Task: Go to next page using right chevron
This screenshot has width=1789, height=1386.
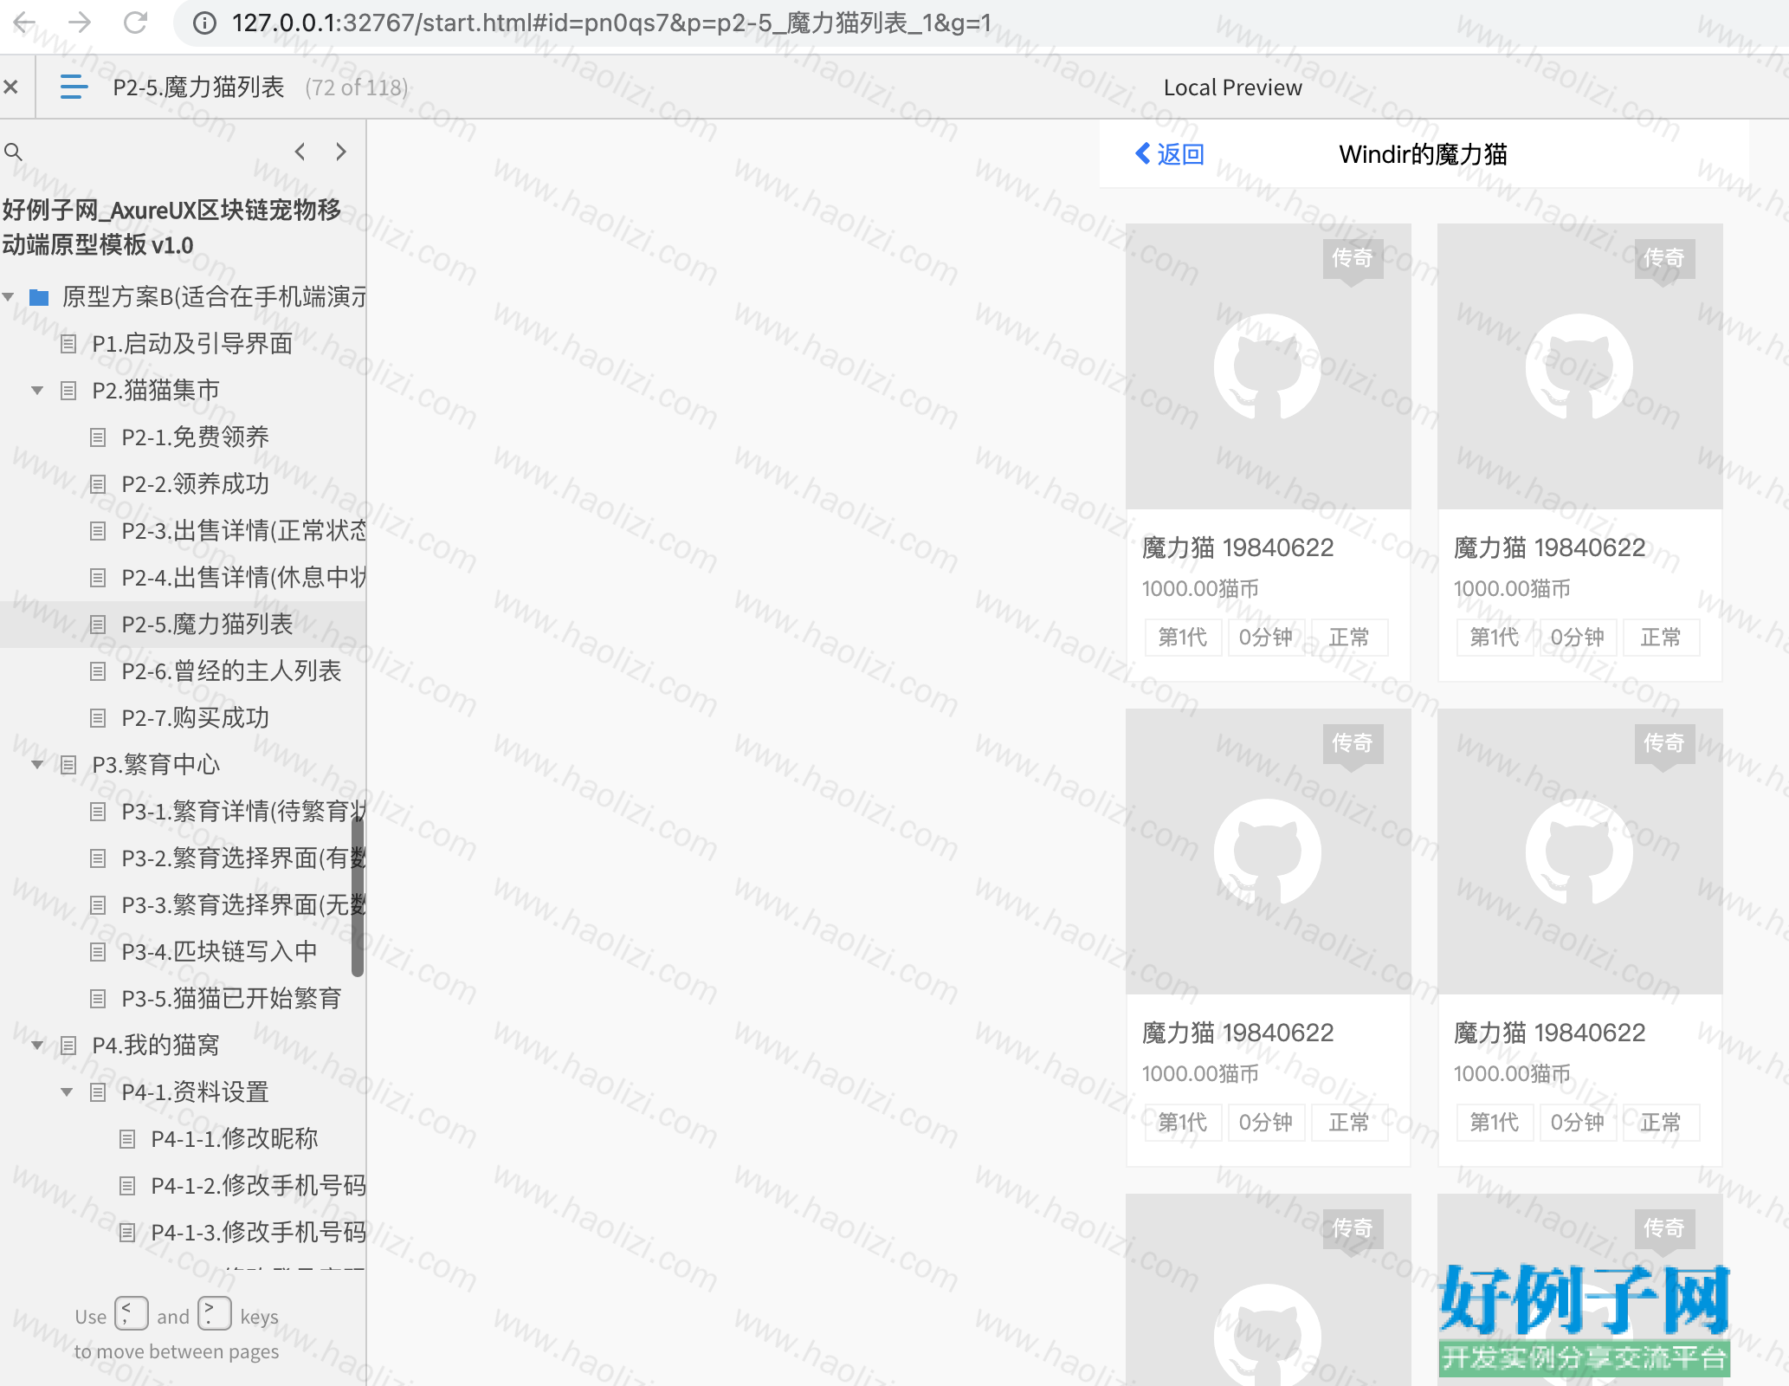Action: tap(341, 152)
